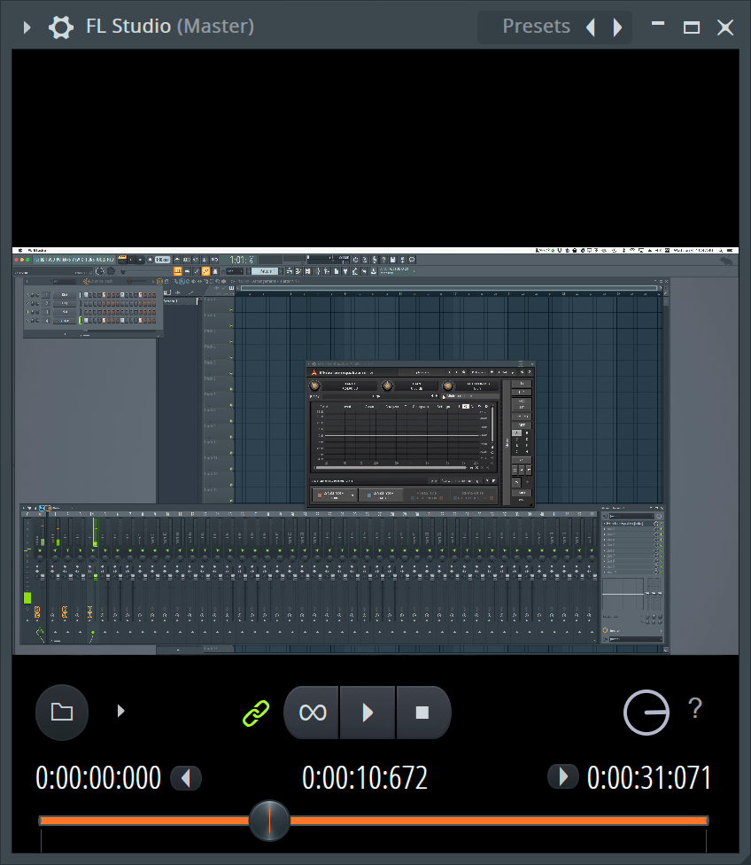The image size is (751, 865).
Task: Click the playhead marker on the seek bar
Action: point(270,821)
